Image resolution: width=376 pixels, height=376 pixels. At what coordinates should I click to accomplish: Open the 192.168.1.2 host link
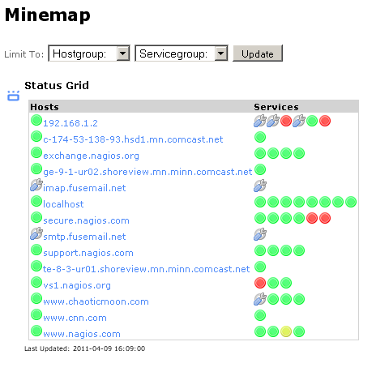[x=70, y=123]
